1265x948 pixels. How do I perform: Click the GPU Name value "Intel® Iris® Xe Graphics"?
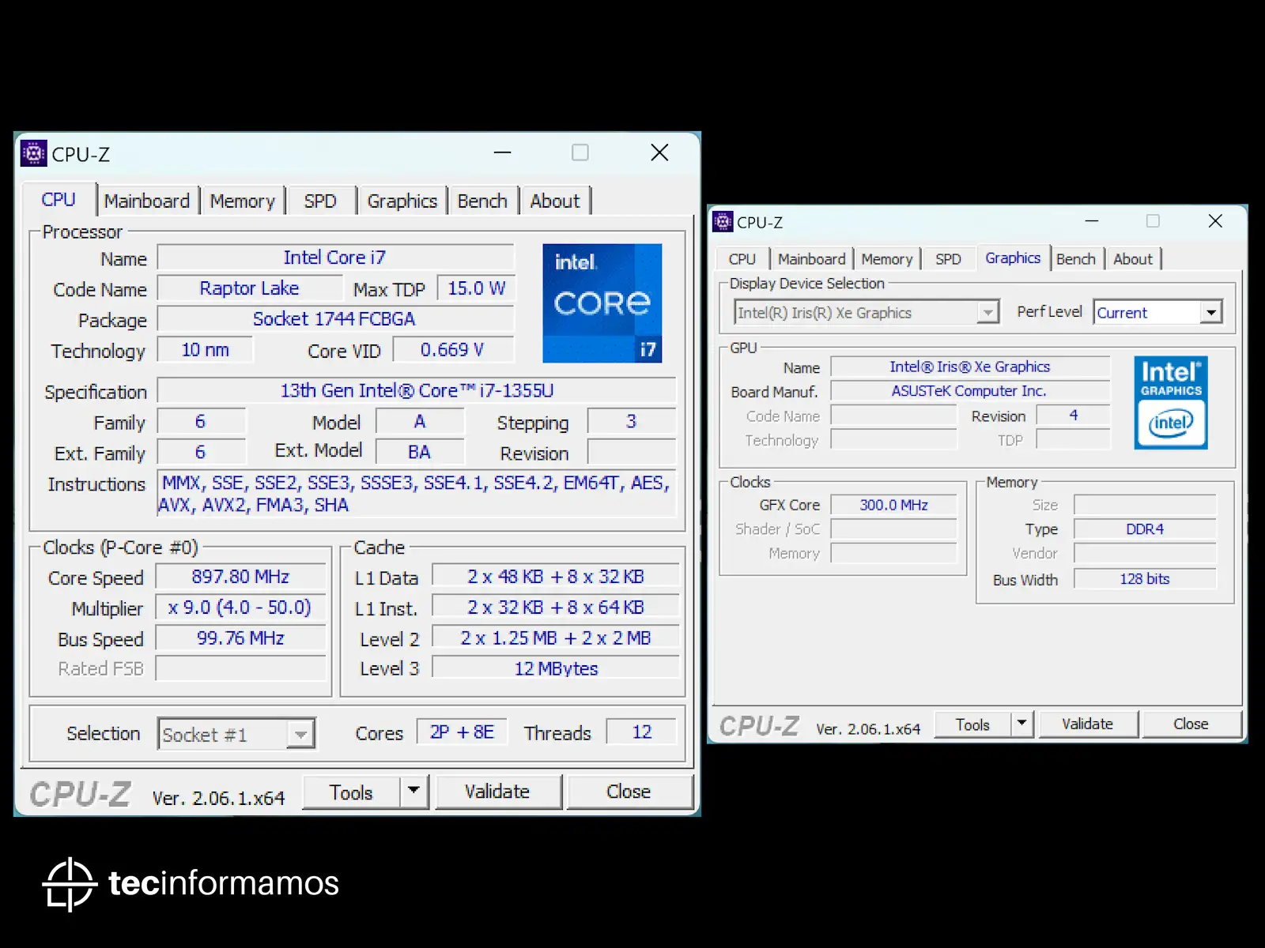click(970, 367)
